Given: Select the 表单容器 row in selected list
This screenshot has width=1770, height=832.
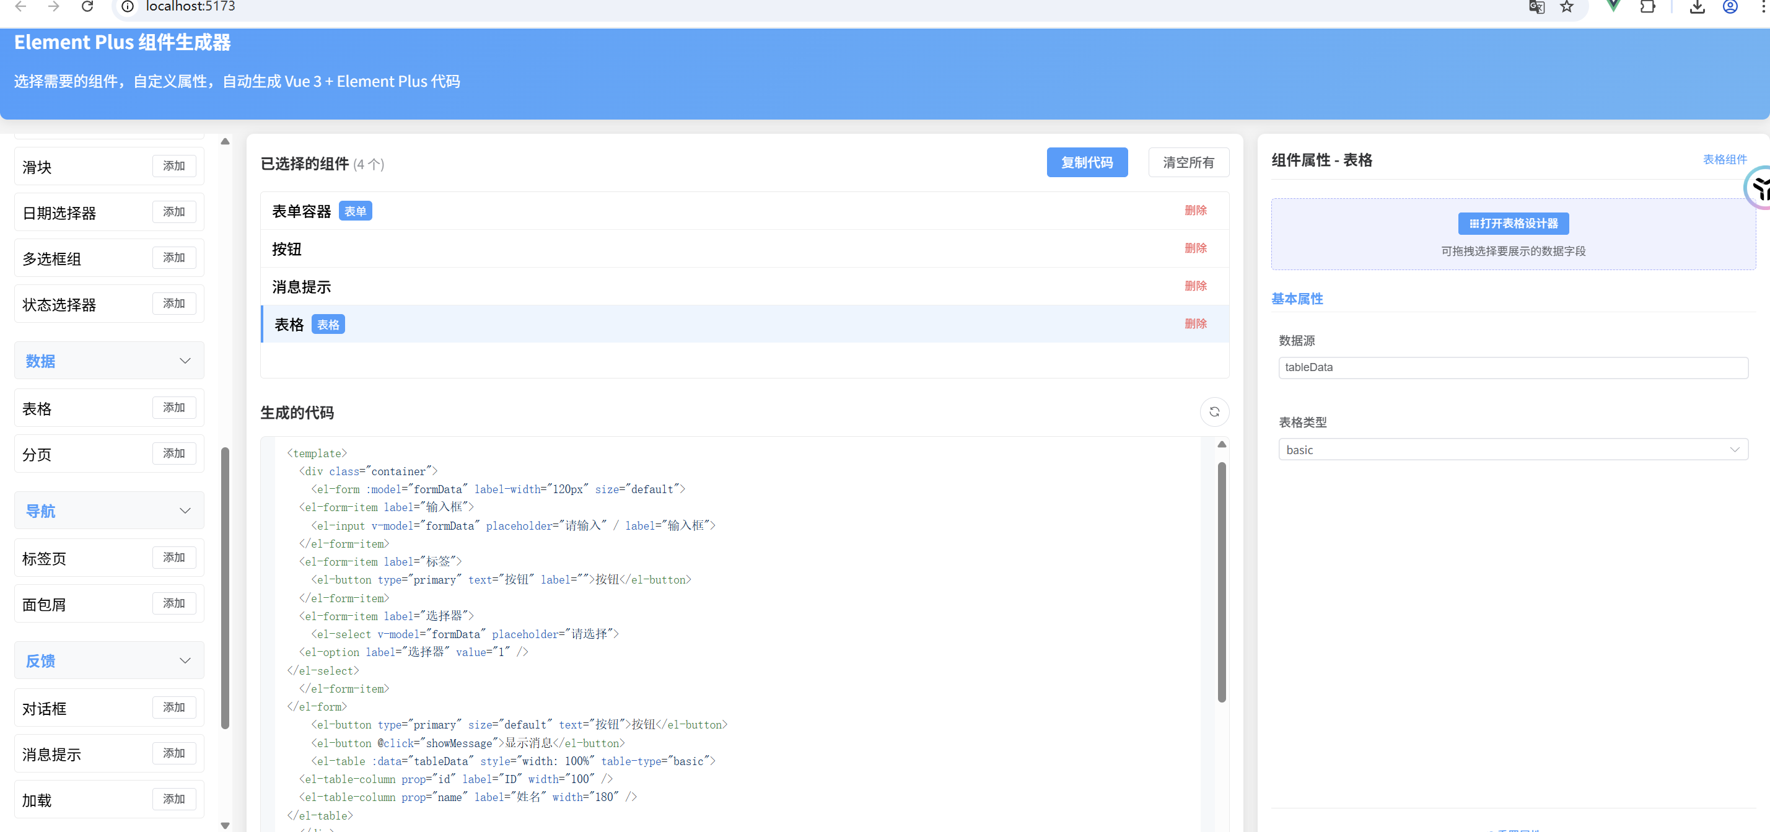Looking at the screenshot, I should click(744, 211).
